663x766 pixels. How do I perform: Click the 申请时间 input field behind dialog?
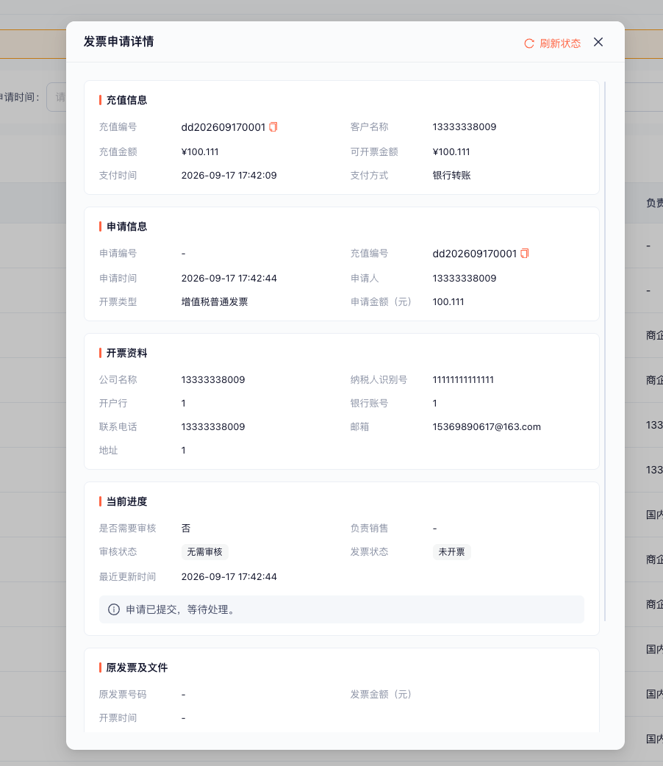pyautogui.click(x=56, y=97)
